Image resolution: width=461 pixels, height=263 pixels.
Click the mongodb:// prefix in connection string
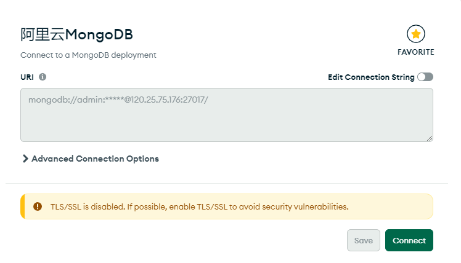tap(48, 98)
